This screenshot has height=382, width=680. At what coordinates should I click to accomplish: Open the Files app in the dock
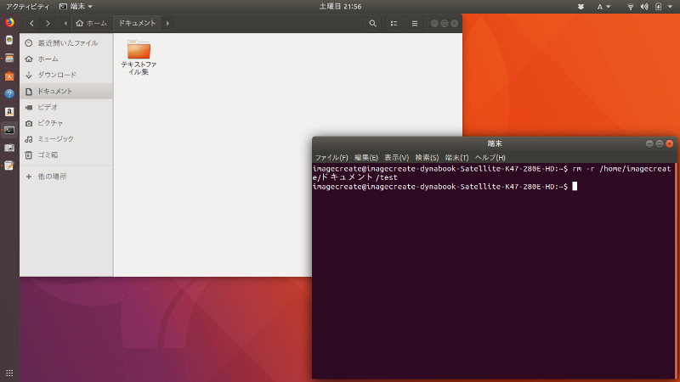9,58
